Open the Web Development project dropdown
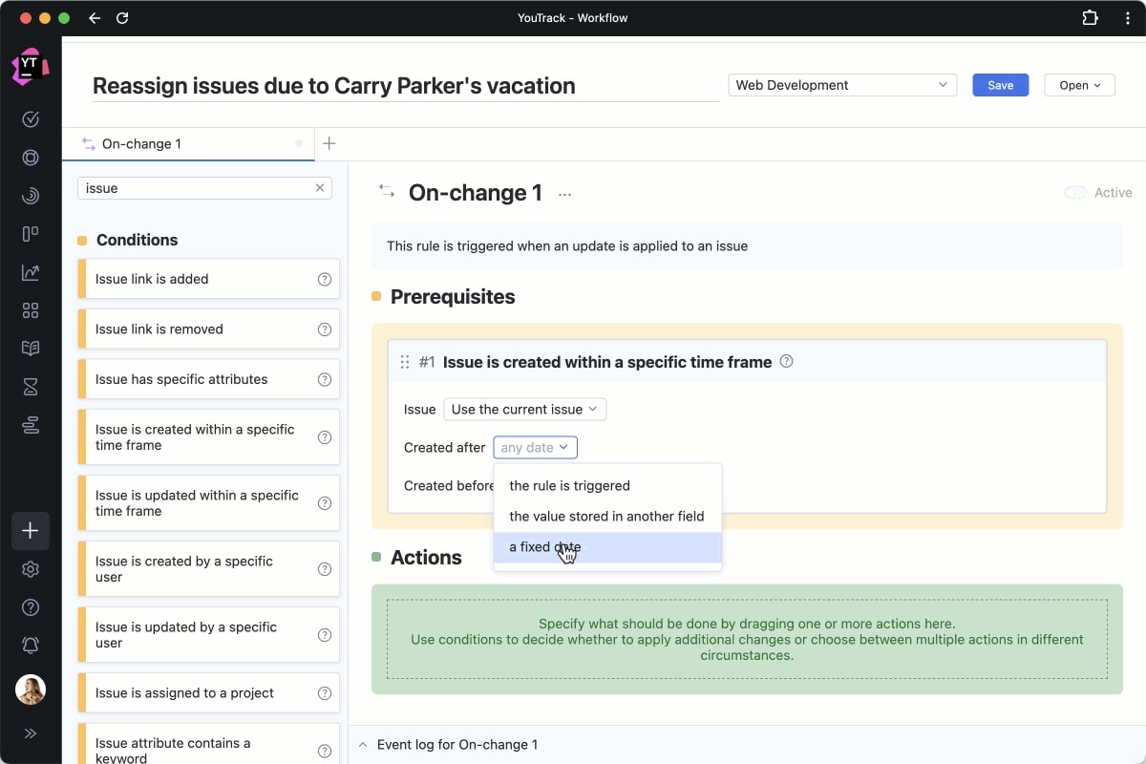This screenshot has width=1146, height=764. [x=842, y=85]
